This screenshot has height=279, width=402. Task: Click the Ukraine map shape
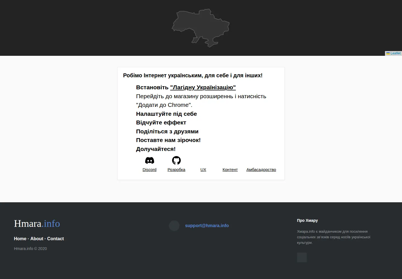pyautogui.click(x=200, y=28)
